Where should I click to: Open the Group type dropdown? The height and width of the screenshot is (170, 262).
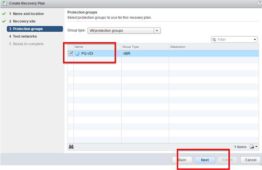[x=157, y=30]
